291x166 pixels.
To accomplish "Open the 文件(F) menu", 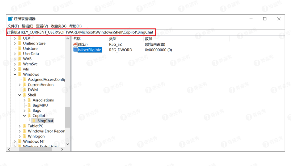I will click(x=13, y=26).
